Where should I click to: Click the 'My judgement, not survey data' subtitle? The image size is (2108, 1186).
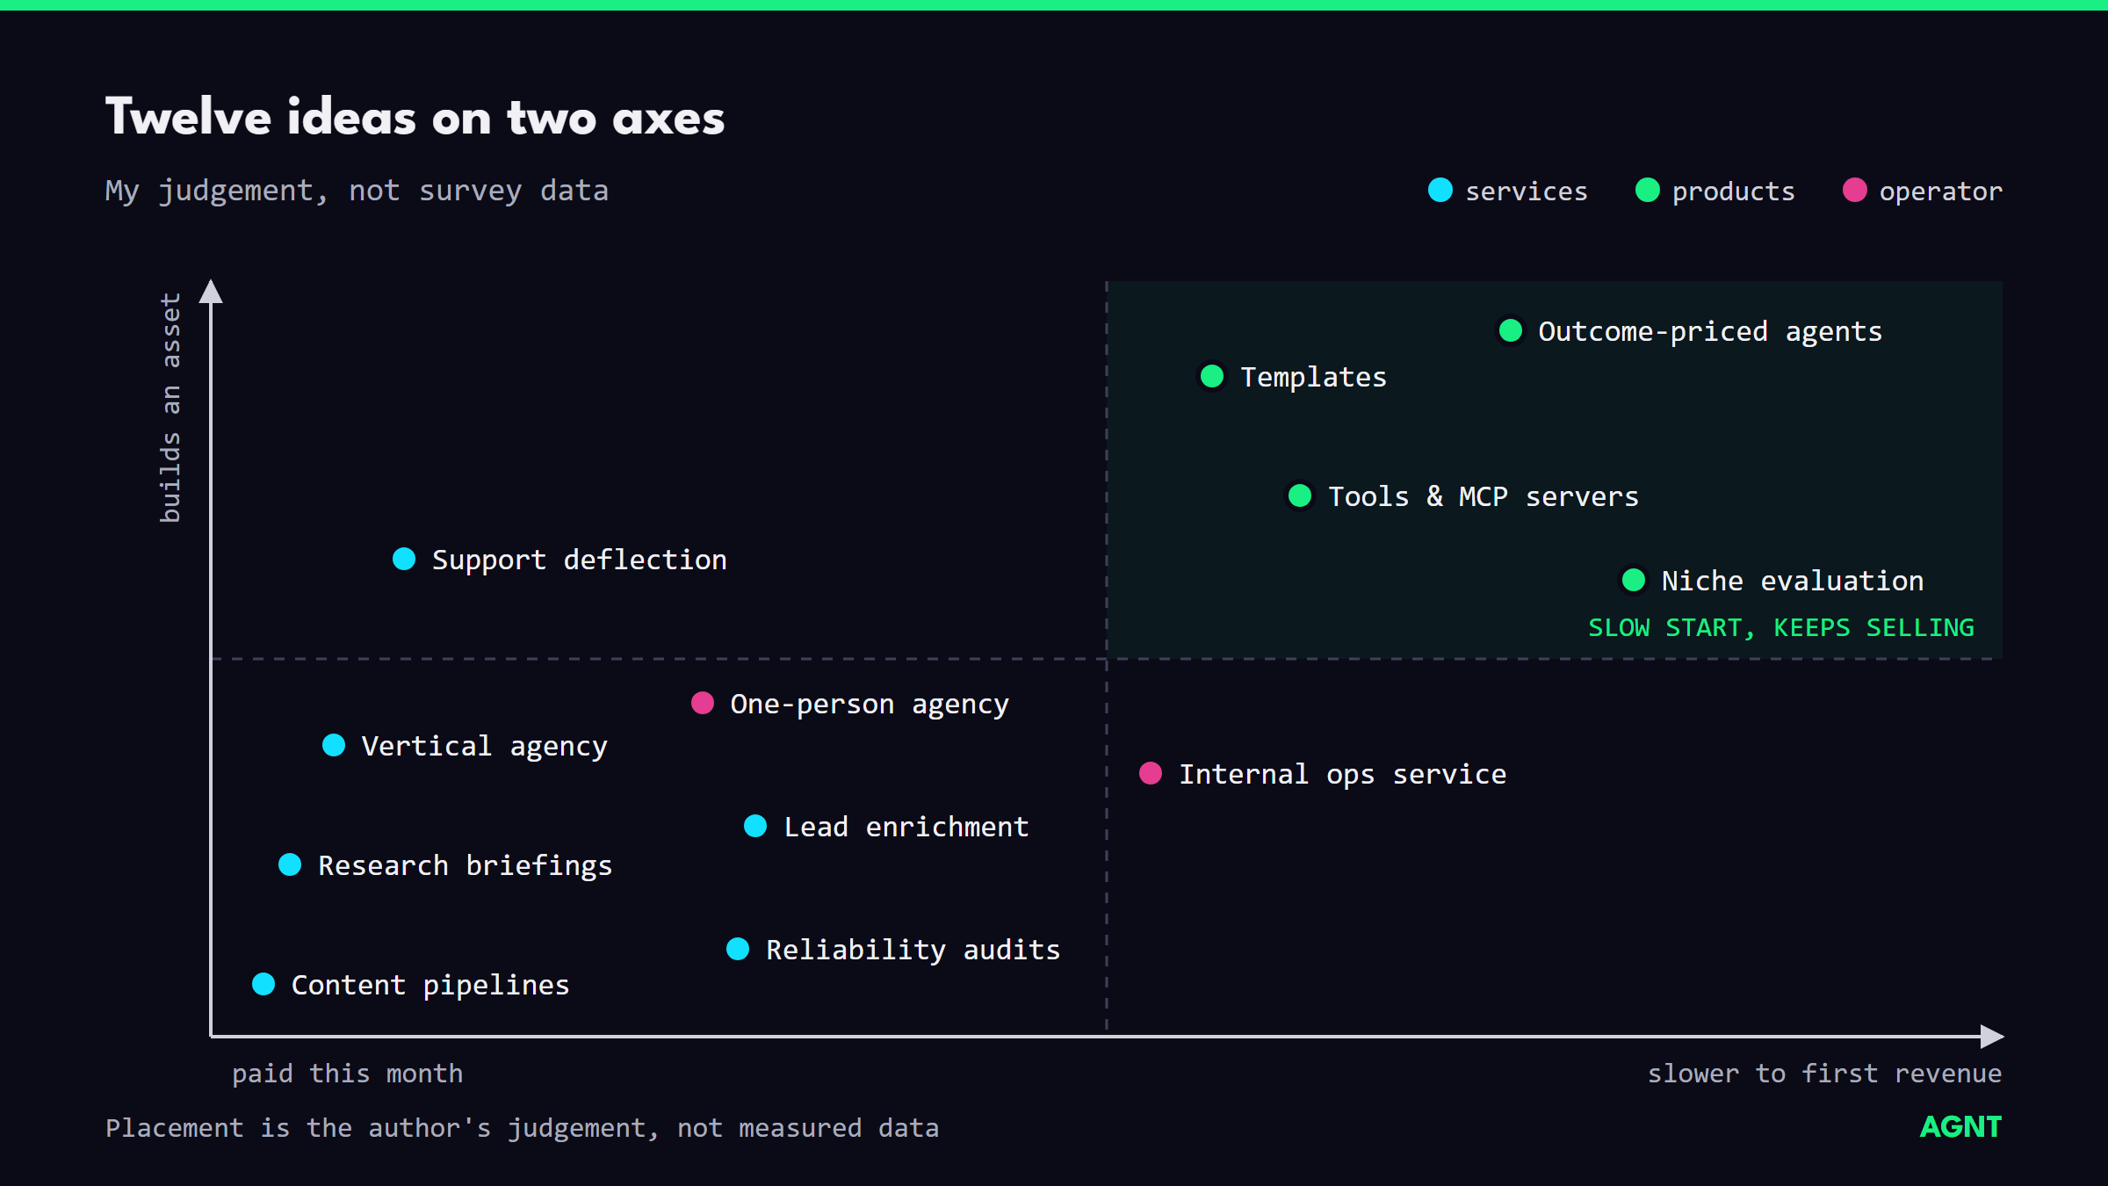pos(357,192)
